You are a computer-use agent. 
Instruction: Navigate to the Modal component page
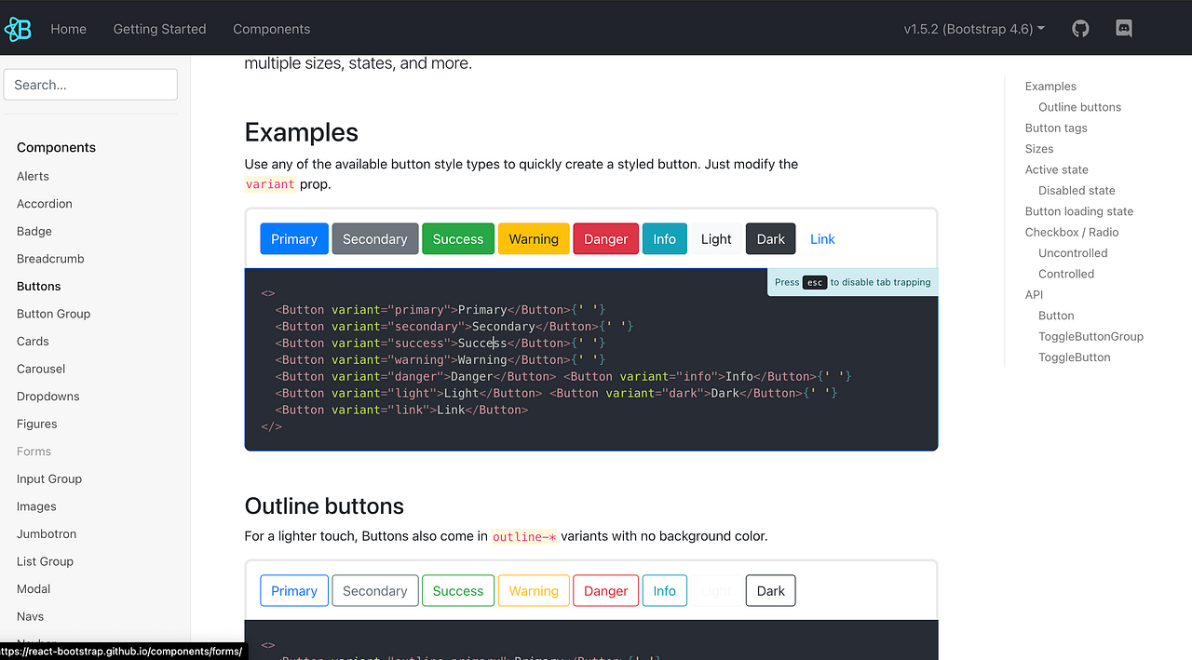[x=33, y=588]
